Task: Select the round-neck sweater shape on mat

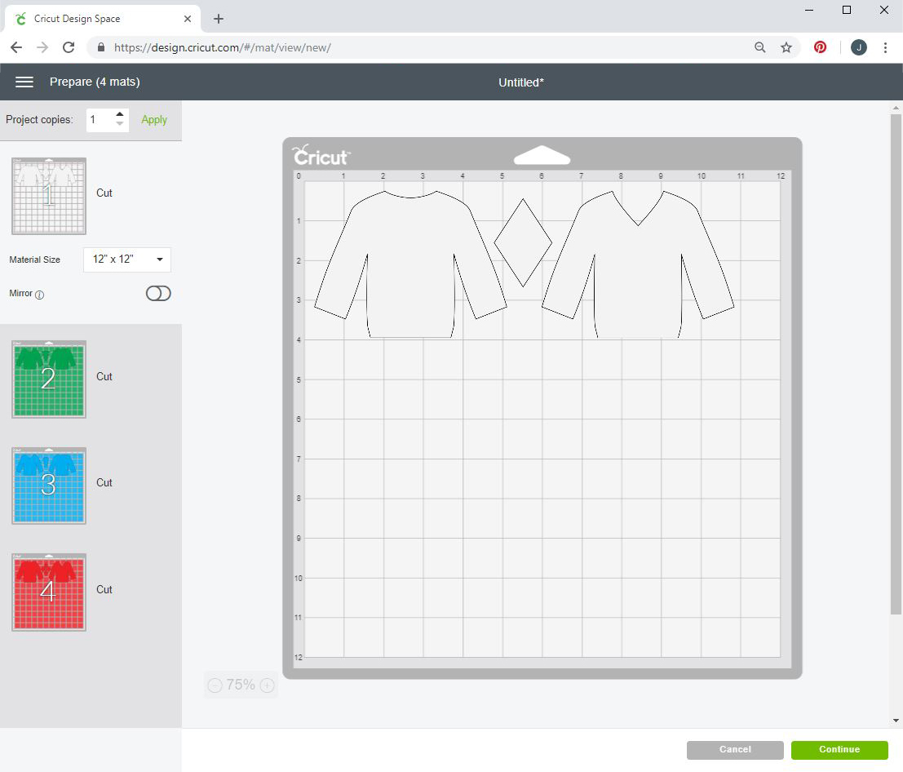Action: click(x=410, y=264)
